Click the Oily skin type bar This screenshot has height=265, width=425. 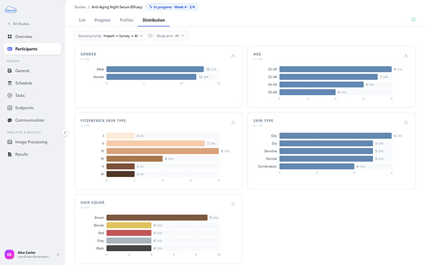(x=336, y=136)
